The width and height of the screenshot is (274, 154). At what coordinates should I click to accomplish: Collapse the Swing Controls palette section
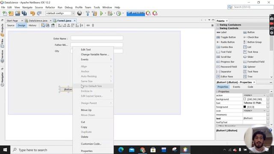[x=218, y=28]
